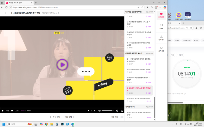Open a new tab with the plus button
The image size is (204, 127).
point(36,2)
